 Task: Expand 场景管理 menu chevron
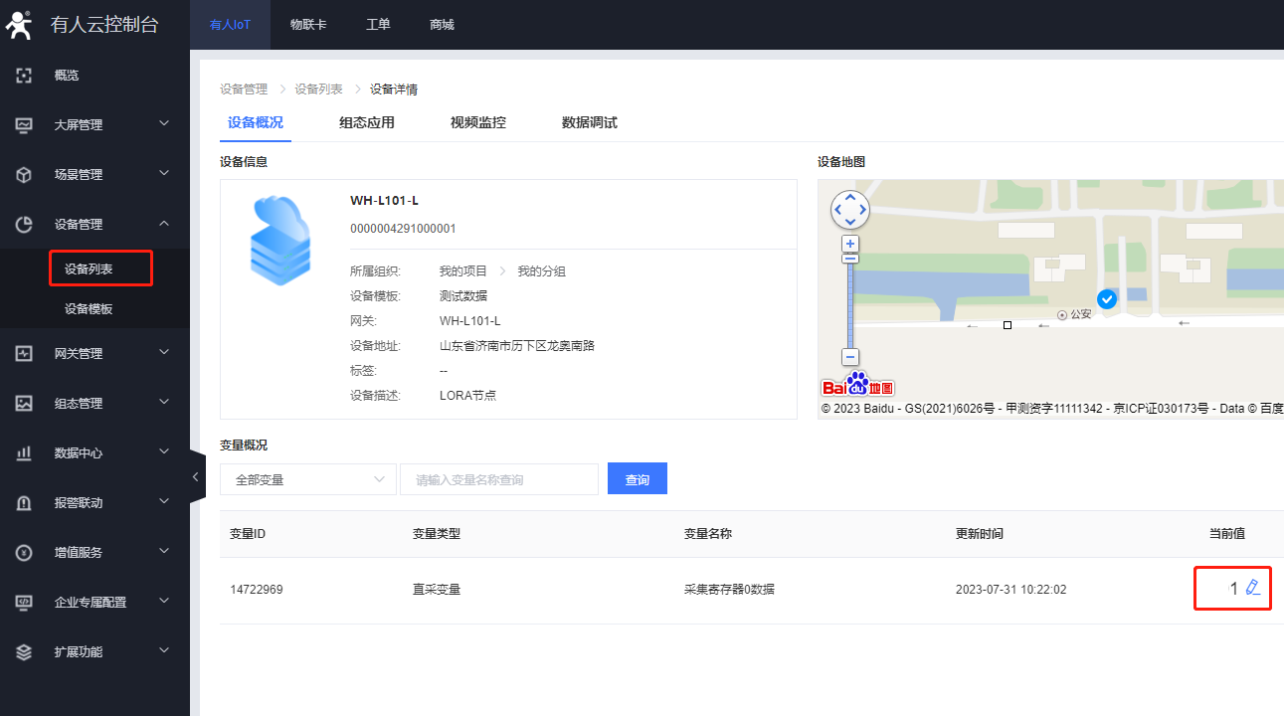pos(164,173)
